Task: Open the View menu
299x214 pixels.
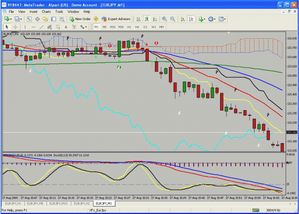Action: click(22, 11)
